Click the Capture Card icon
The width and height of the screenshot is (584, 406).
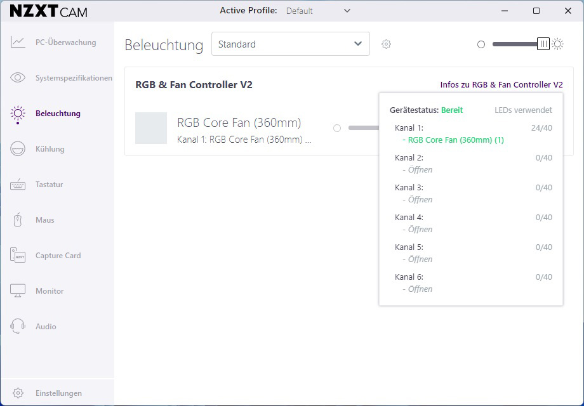(x=18, y=255)
